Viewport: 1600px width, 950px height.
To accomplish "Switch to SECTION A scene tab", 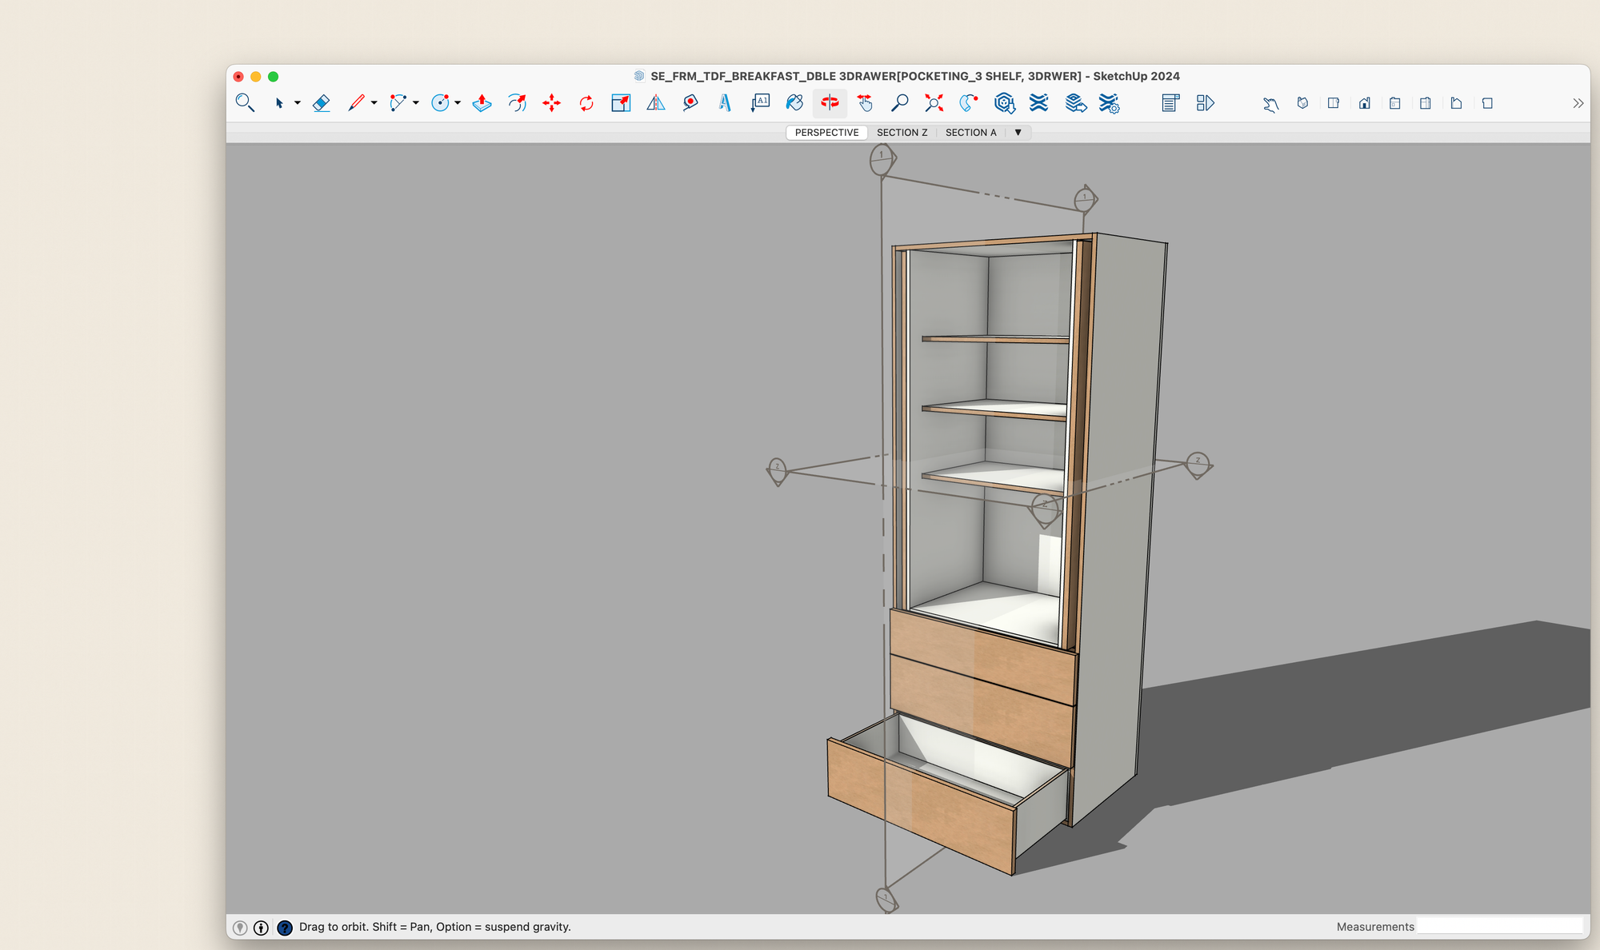I will click(x=970, y=133).
